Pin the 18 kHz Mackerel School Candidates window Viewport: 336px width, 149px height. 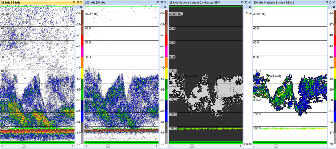pos(247,2)
